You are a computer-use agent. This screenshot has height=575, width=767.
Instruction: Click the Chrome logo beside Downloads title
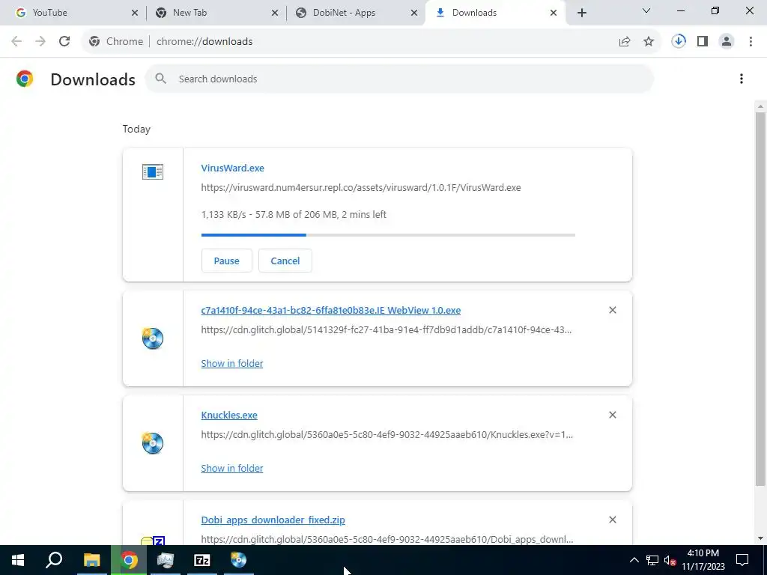click(x=25, y=79)
